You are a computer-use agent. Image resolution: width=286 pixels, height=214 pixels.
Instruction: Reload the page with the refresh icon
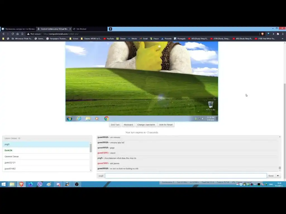[13, 34]
